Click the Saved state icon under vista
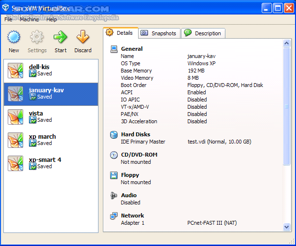The height and width of the screenshot is (246, 296). 33,120
